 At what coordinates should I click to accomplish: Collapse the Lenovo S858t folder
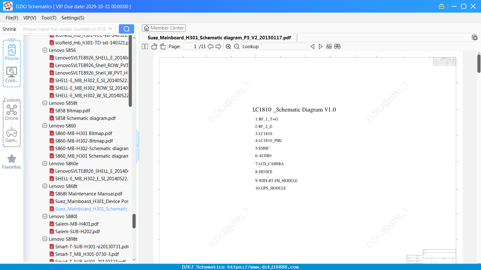[x=45, y=103]
